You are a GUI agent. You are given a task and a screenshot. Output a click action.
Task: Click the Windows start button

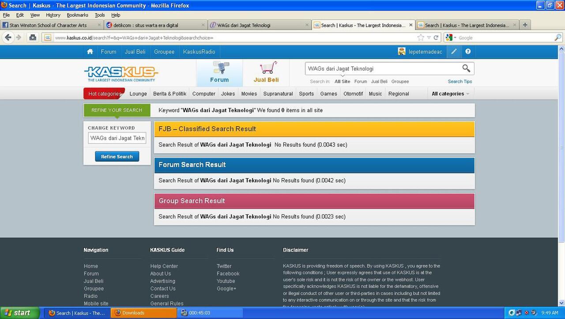[20, 313]
